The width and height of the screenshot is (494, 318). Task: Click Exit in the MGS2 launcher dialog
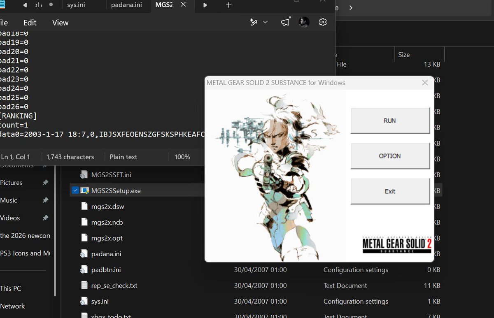pyautogui.click(x=390, y=191)
